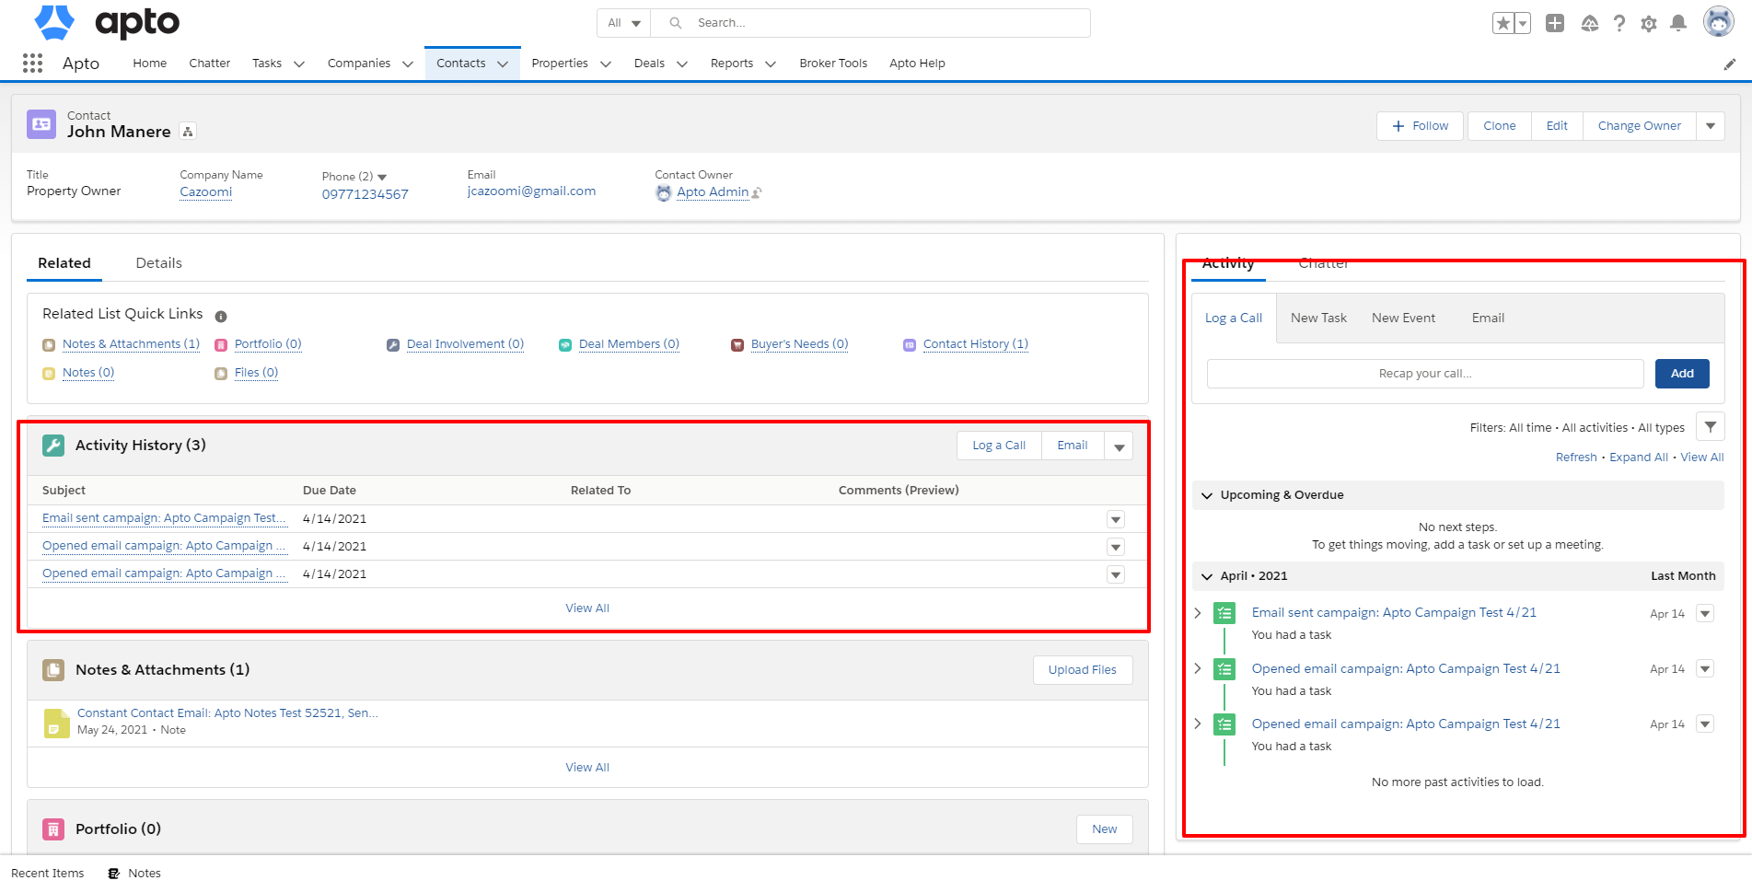1752x892 pixels.
Task: Open Broker Tools navigation item
Action: tap(833, 64)
